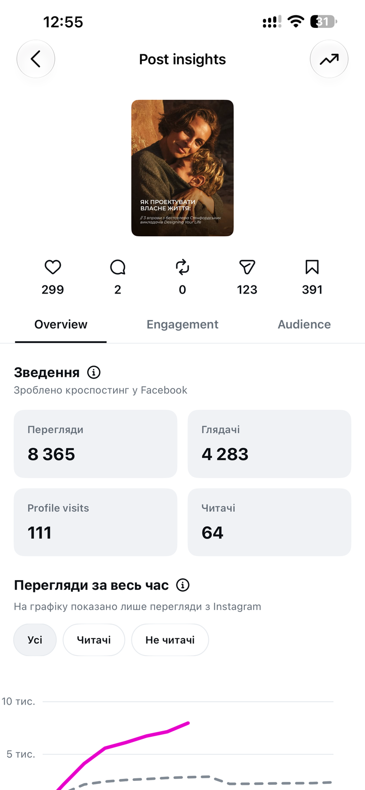Screen dimensions: 365x790
Task: Tap the paper plane shares icon
Action: pyautogui.click(x=247, y=267)
